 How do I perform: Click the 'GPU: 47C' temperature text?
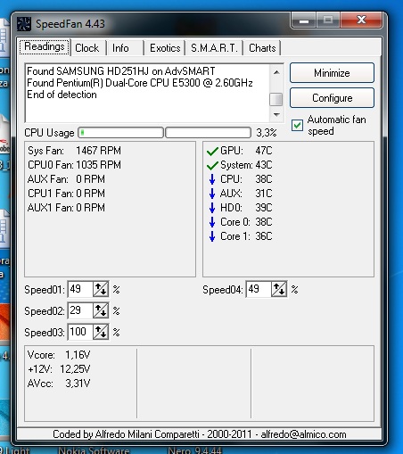pyautogui.click(x=246, y=151)
